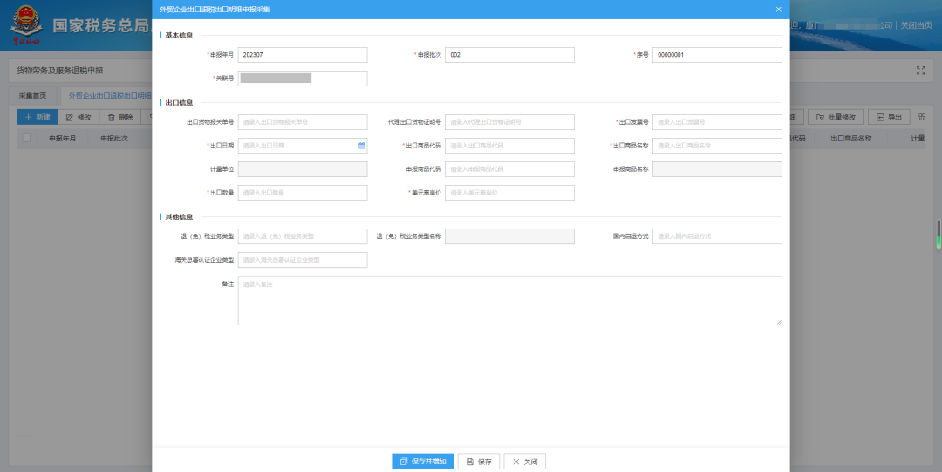Click 关闭当页 link at top right

(916, 25)
